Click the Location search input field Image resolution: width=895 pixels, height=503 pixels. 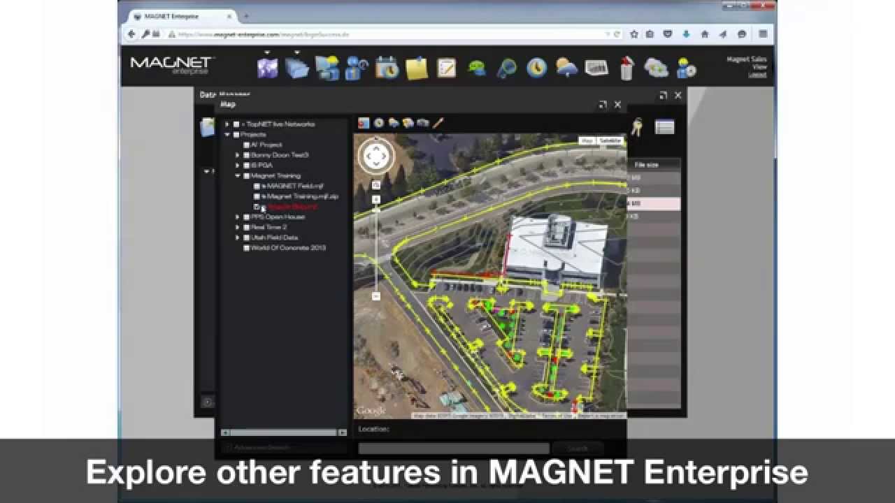click(x=454, y=448)
